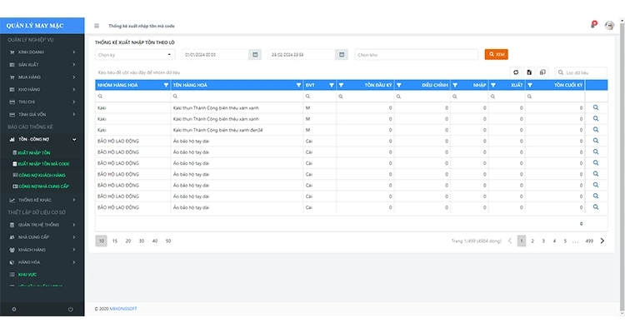Click the magnifier icon in first table row
The image size is (625, 333).
pyautogui.click(x=596, y=108)
